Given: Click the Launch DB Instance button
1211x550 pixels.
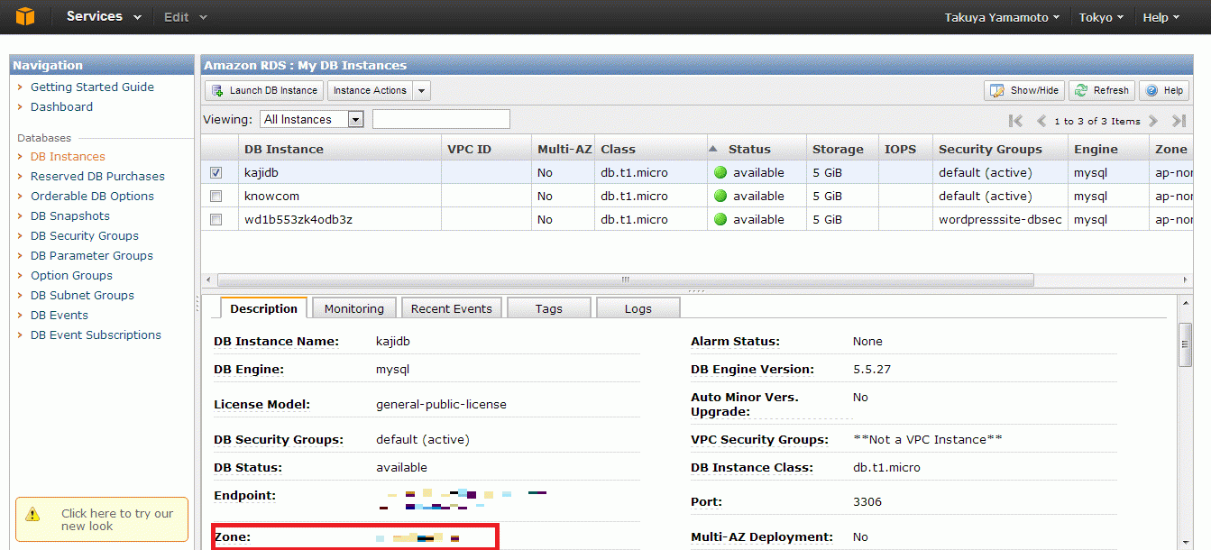Looking at the screenshot, I should 264,90.
